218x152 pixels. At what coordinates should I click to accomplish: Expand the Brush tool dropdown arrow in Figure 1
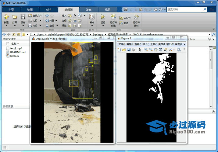(x=174, y=50)
